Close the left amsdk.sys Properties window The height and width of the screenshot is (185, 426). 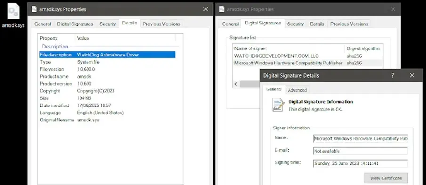(x=206, y=9)
